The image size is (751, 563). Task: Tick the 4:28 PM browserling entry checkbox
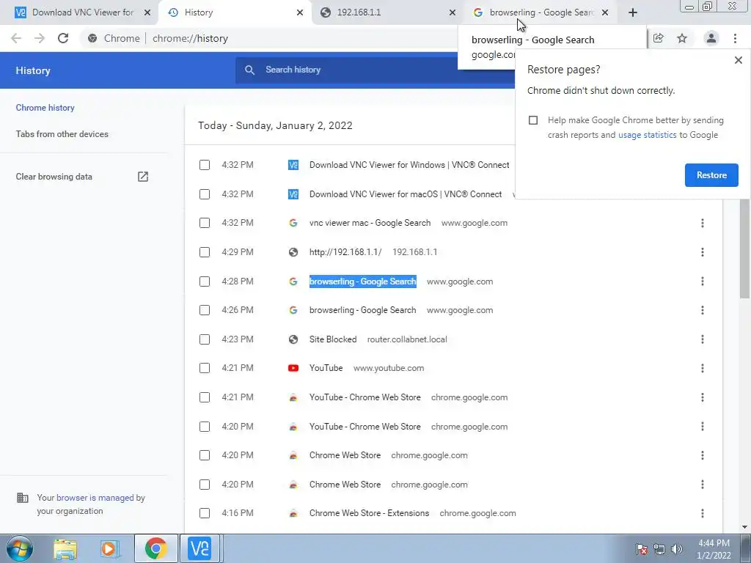(x=205, y=281)
